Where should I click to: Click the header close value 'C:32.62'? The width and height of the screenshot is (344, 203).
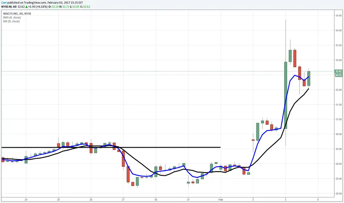tap(85, 7)
